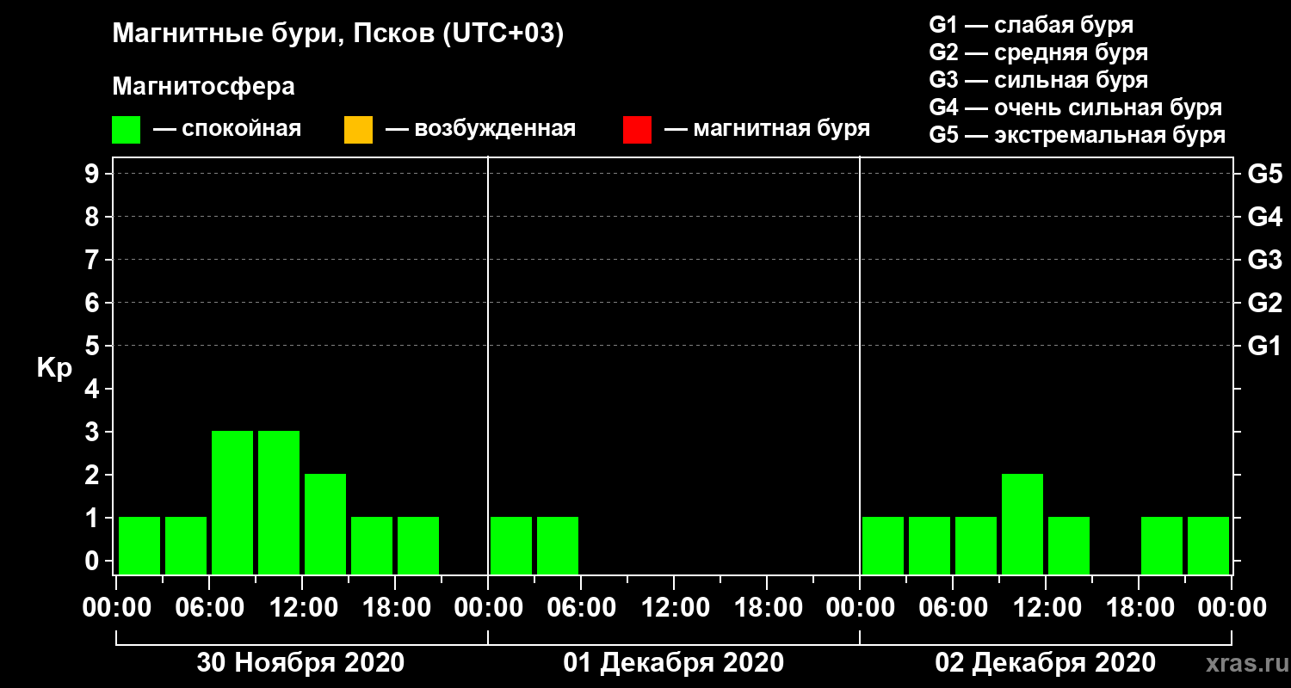Click the Kp 2 bar on 30 November

pos(325,524)
